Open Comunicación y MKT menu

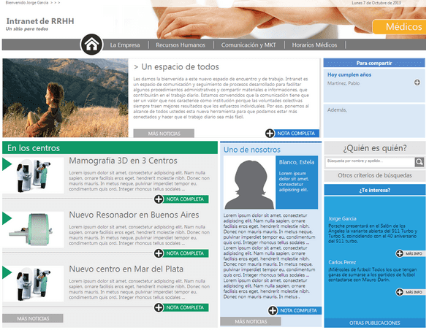[x=248, y=45]
